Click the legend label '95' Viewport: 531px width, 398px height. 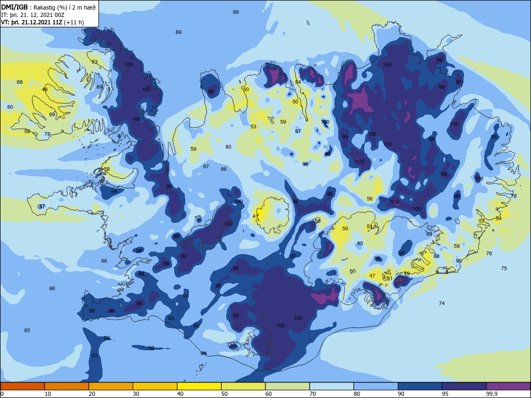click(x=445, y=394)
